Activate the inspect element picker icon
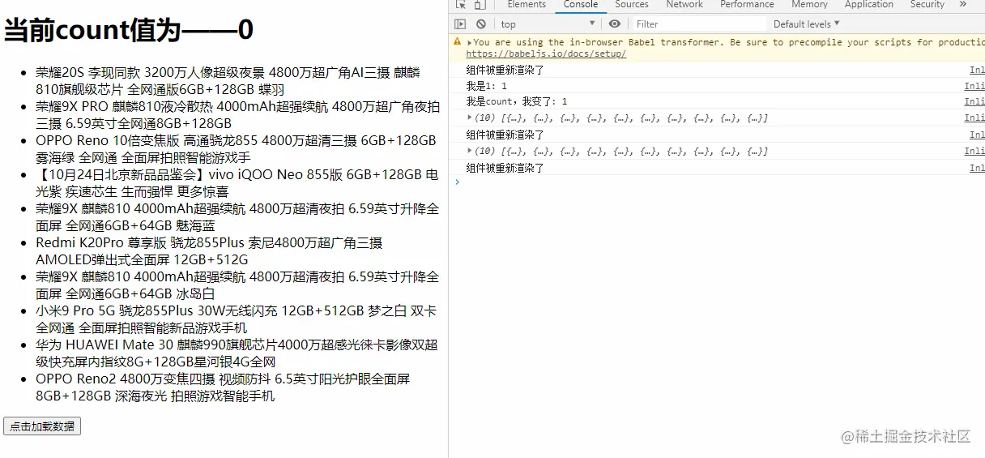Image resolution: width=985 pixels, height=458 pixels. tap(460, 5)
